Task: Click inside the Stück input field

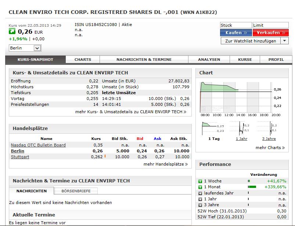Action: pos(235,25)
